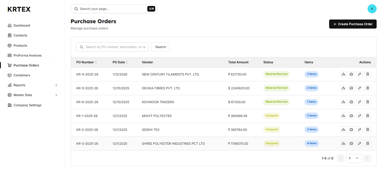Expand the Master Data sidebar submenu

coord(56,95)
